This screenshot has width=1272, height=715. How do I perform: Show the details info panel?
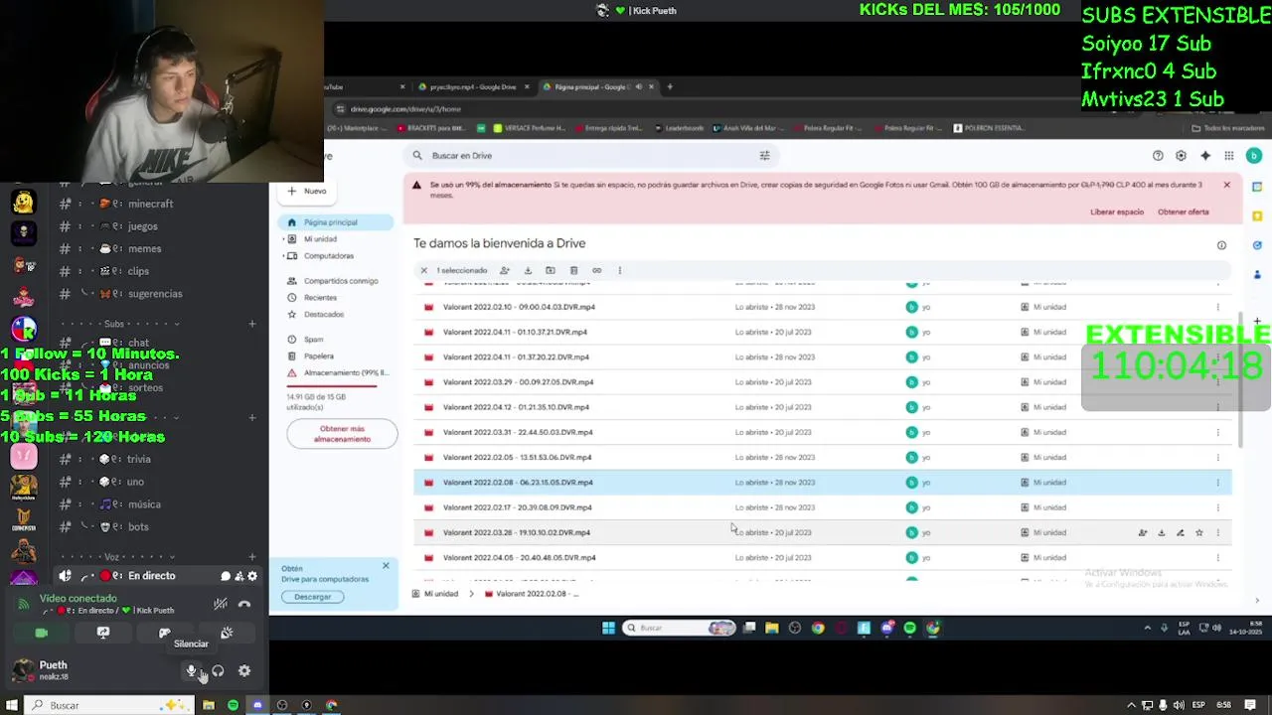point(1221,245)
